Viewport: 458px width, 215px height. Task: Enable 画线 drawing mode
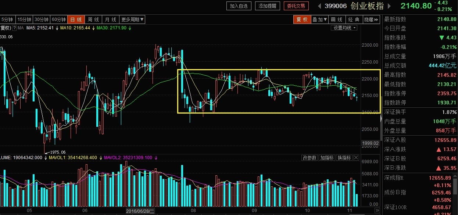337,19
